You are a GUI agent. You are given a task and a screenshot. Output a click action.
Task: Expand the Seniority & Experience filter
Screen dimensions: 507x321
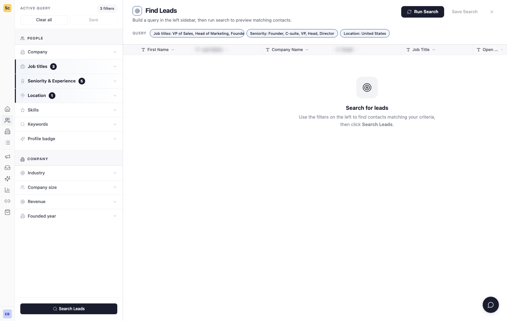pos(69,81)
